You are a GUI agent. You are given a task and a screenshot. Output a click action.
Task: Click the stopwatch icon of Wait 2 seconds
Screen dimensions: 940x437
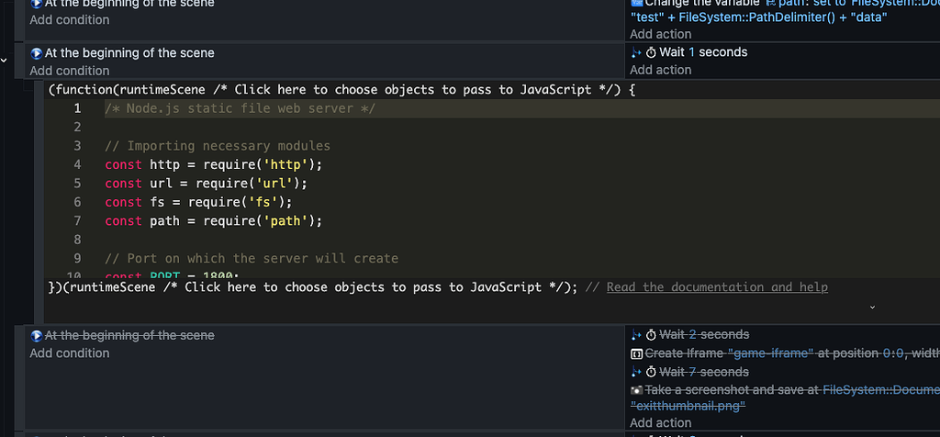651,334
